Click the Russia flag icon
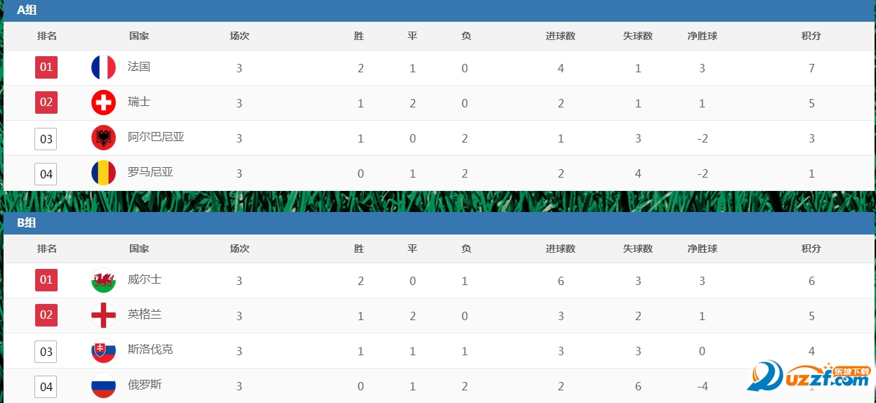 click(x=103, y=385)
